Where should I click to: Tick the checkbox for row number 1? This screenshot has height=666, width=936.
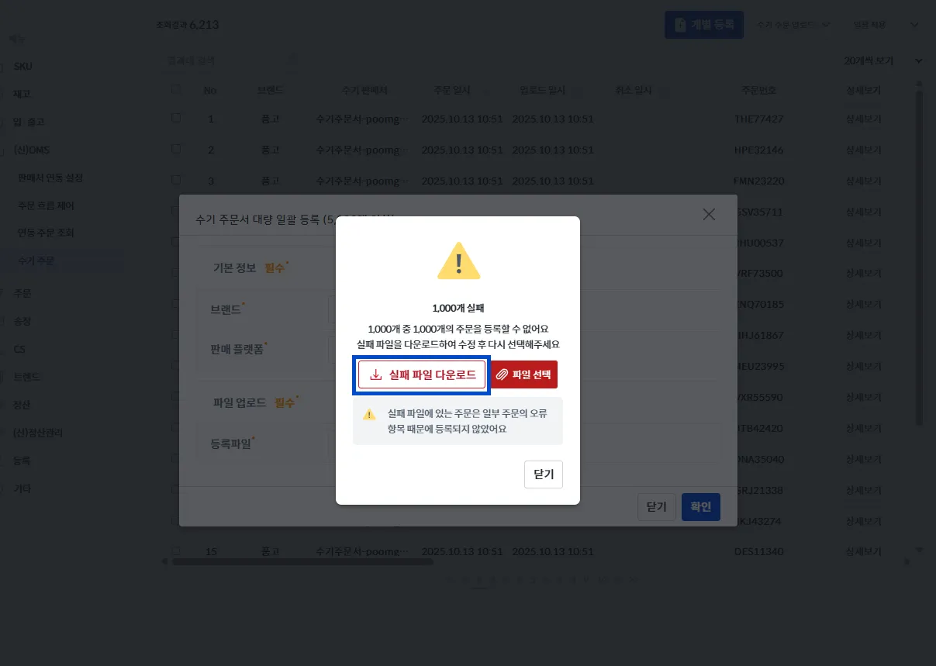pyautogui.click(x=176, y=118)
